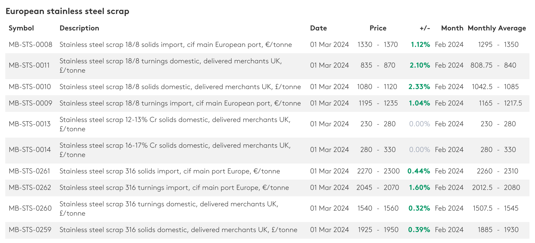The image size is (535, 243).
Task: Click the 18/8 solids import description
Action: point(176,45)
